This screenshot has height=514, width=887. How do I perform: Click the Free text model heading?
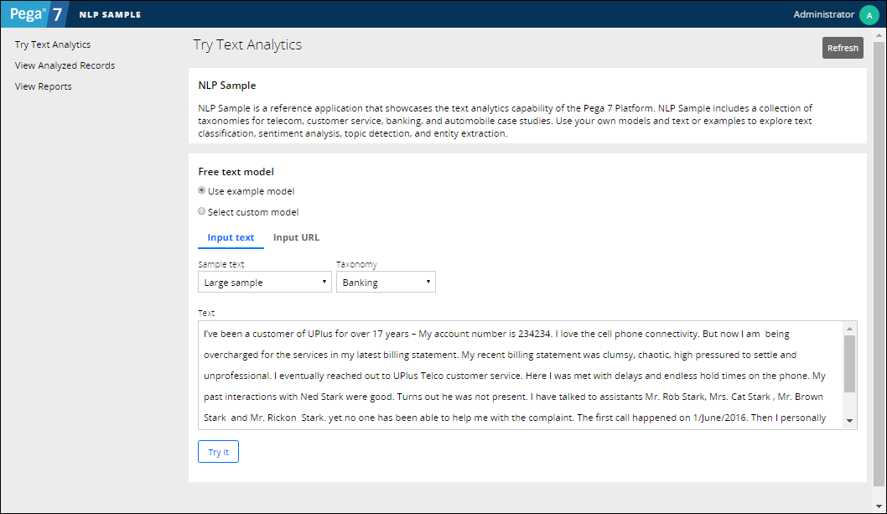(x=236, y=172)
